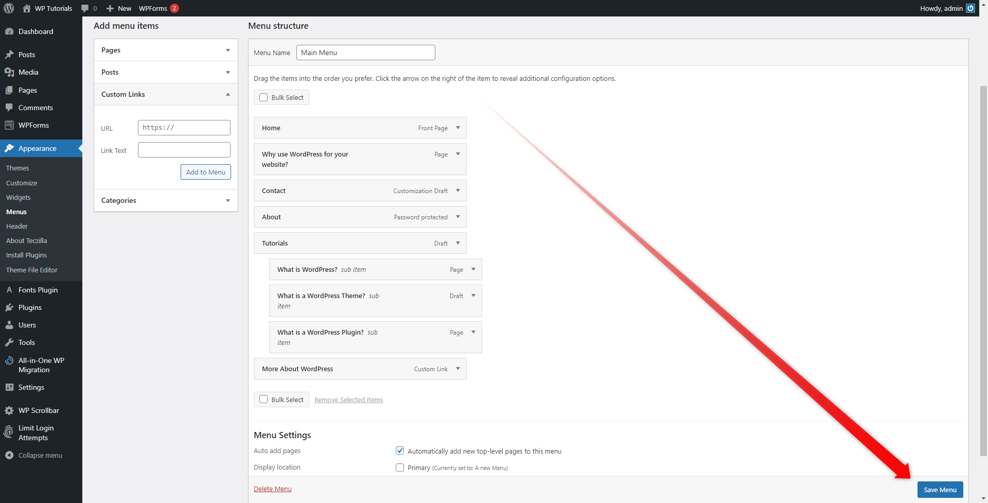This screenshot has width=988, height=503.
Task: Expand the Tutorials menu item arrow
Action: point(458,243)
